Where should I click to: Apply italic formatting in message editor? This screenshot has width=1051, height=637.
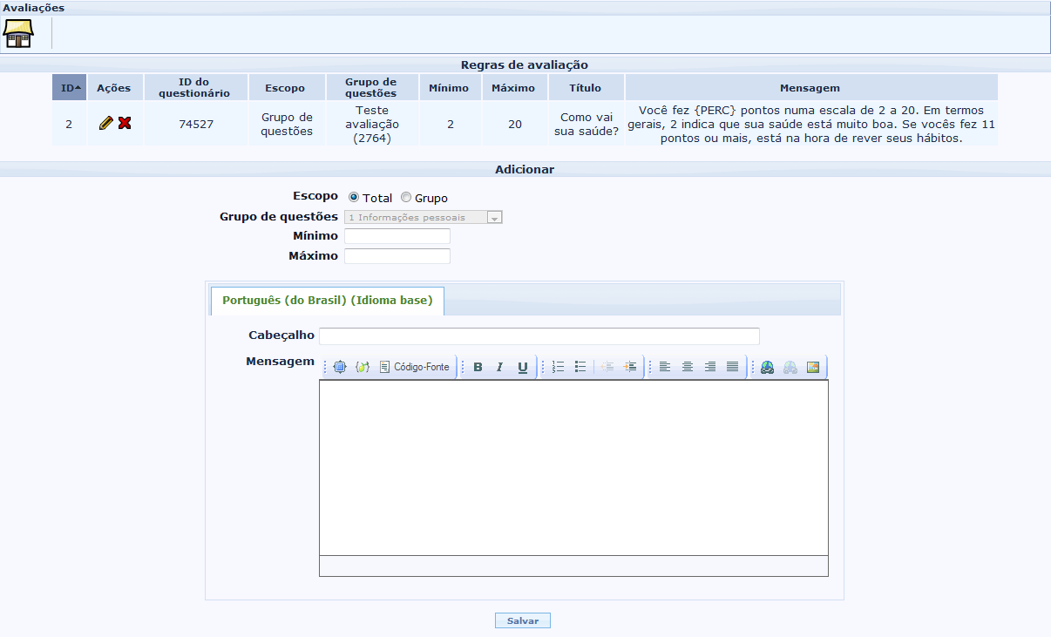pos(499,368)
